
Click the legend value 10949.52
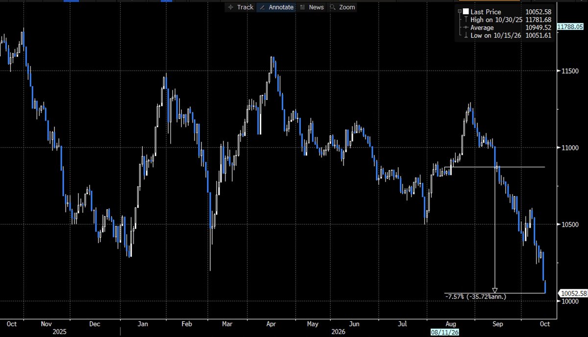pos(538,27)
